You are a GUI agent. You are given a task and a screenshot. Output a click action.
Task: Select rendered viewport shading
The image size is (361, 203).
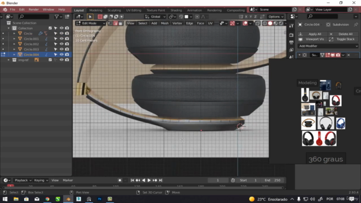281,23
